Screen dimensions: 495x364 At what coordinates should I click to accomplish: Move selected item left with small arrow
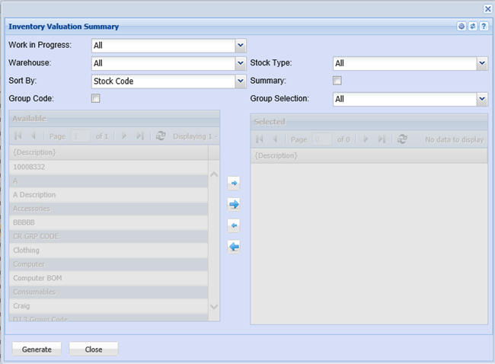point(234,225)
